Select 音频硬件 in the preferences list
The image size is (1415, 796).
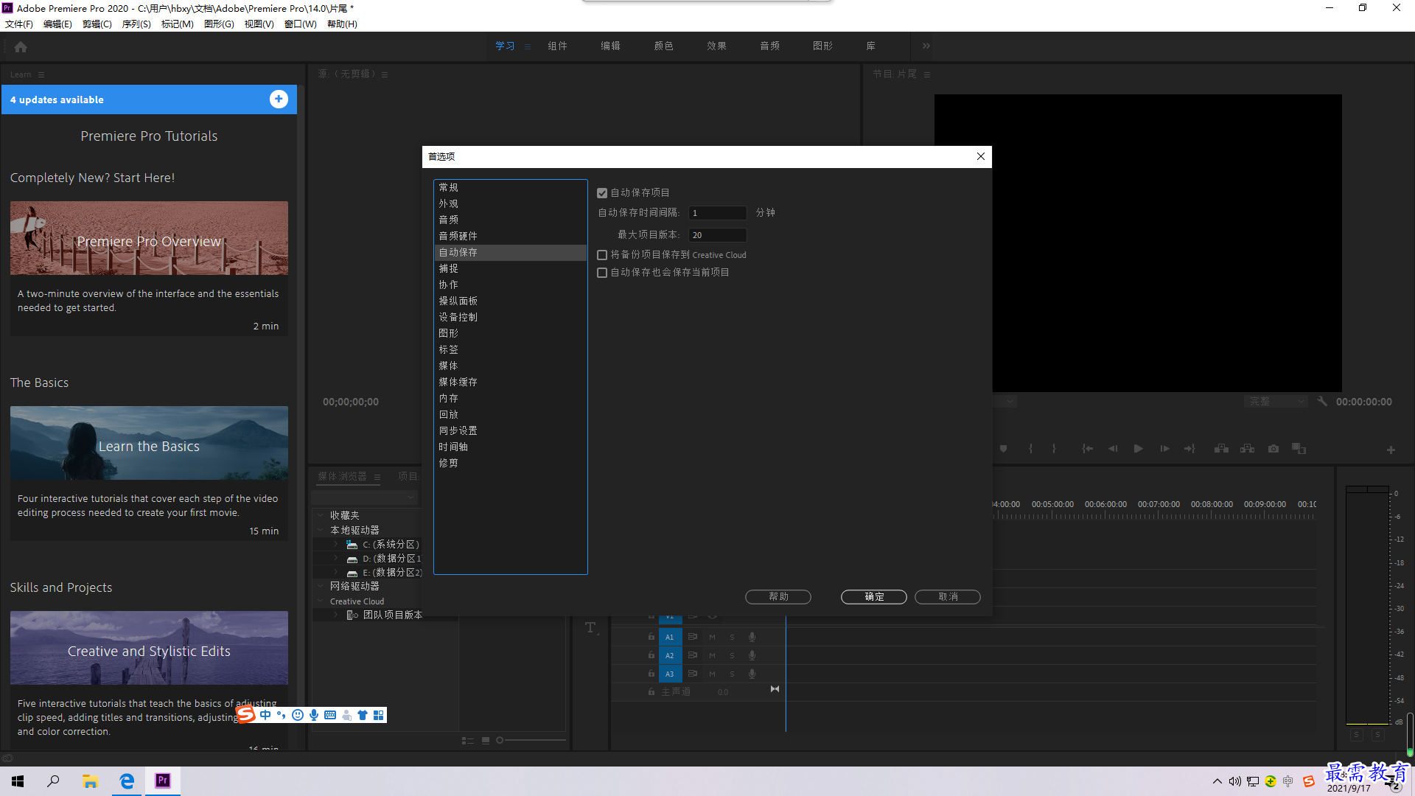tap(510, 236)
